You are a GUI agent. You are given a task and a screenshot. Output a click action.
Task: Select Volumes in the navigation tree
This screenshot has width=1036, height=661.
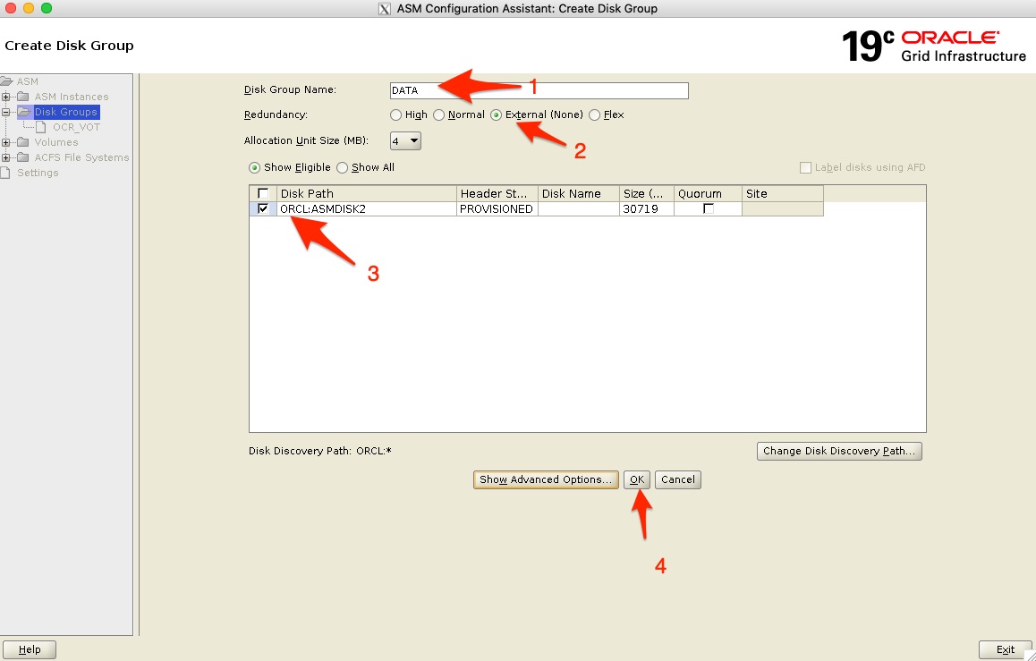point(56,142)
